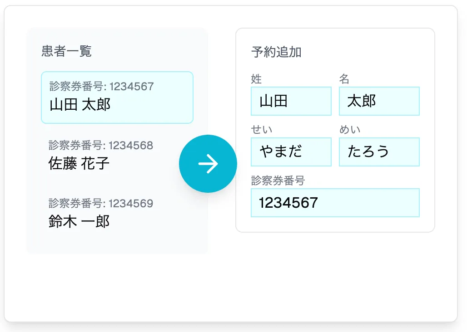Click the せい input showing やまだ

click(291, 151)
